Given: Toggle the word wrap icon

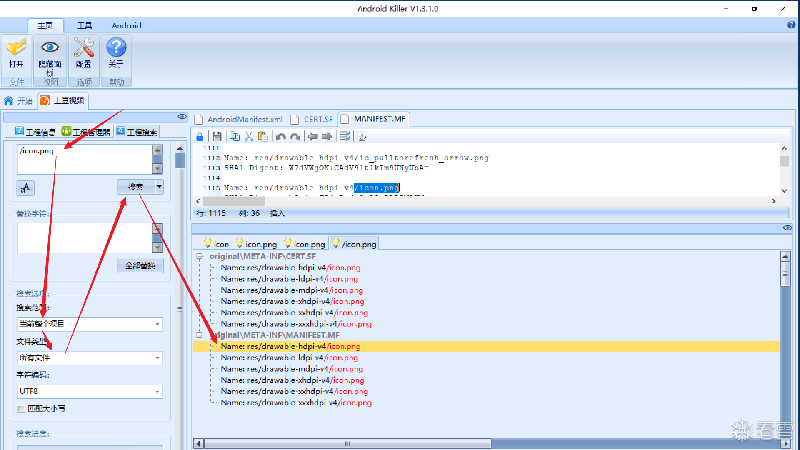Looking at the screenshot, I should 344,137.
